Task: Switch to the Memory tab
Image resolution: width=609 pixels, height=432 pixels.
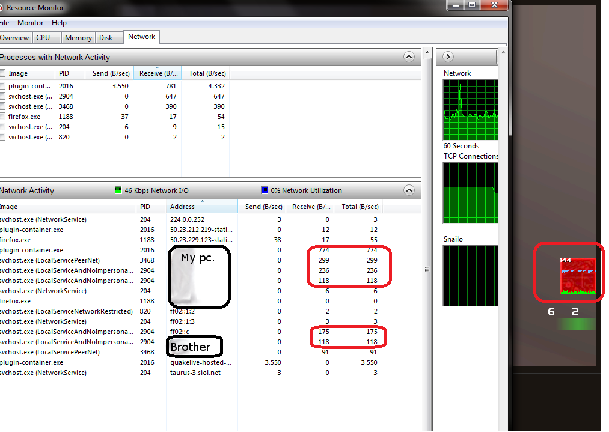Action: coord(78,37)
